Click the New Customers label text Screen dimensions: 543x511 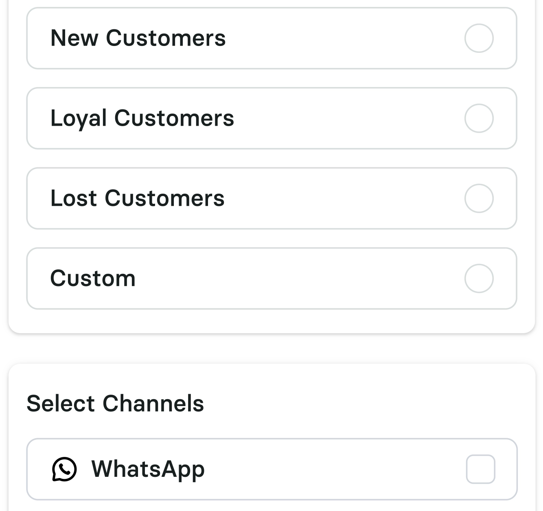pos(138,38)
